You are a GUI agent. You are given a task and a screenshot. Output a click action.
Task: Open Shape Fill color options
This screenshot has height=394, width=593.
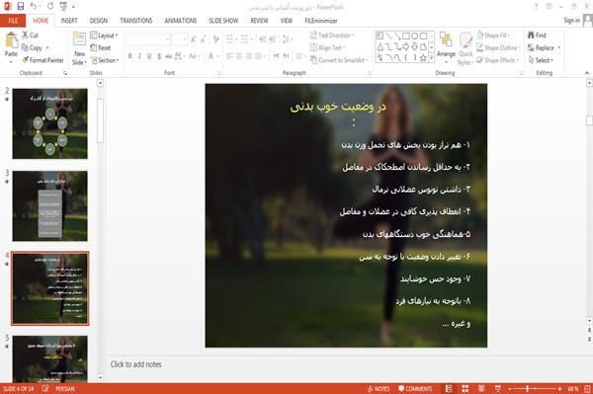click(x=493, y=36)
